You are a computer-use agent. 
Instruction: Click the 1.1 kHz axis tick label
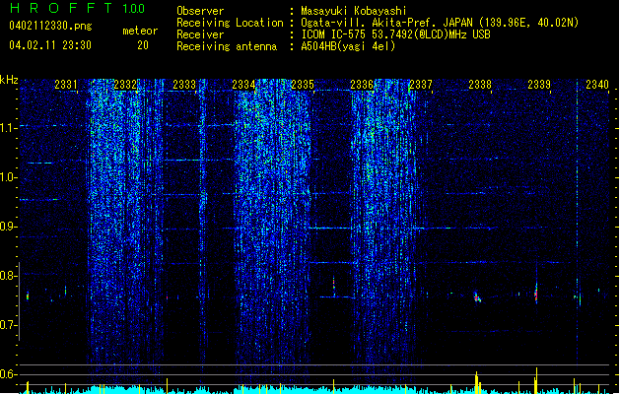9,128
